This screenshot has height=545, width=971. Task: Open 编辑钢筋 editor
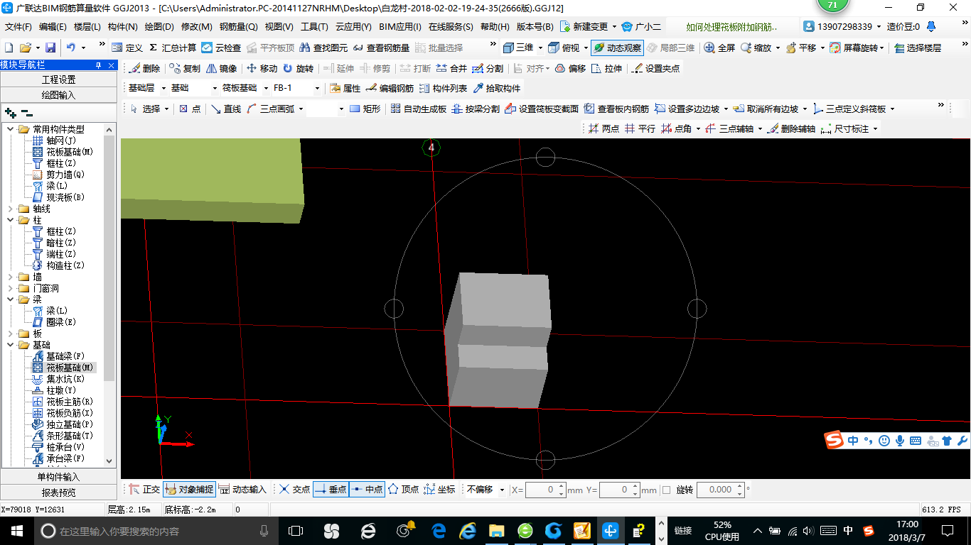(x=390, y=89)
